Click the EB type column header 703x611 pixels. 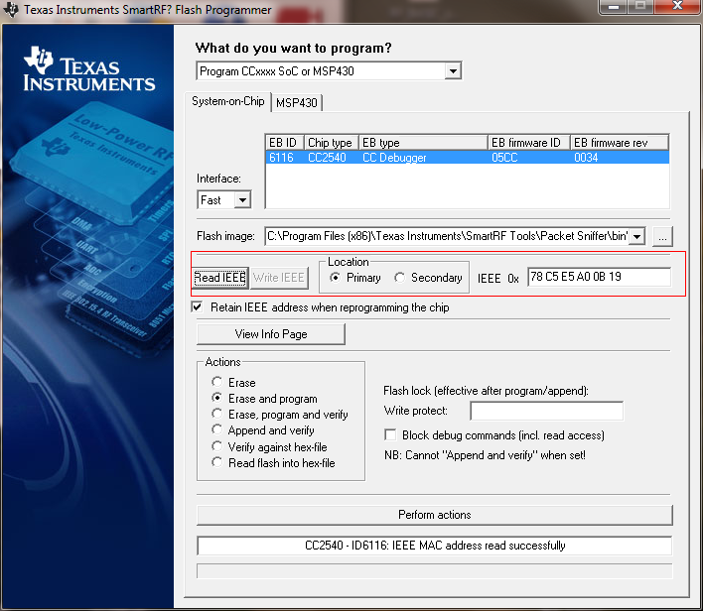(423, 143)
